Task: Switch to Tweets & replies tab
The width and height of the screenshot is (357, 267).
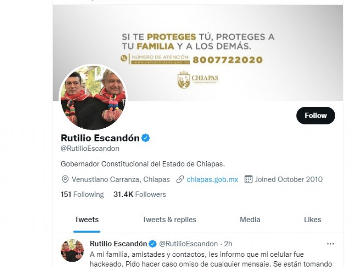Action: pyautogui.click(x=169, y=219)
